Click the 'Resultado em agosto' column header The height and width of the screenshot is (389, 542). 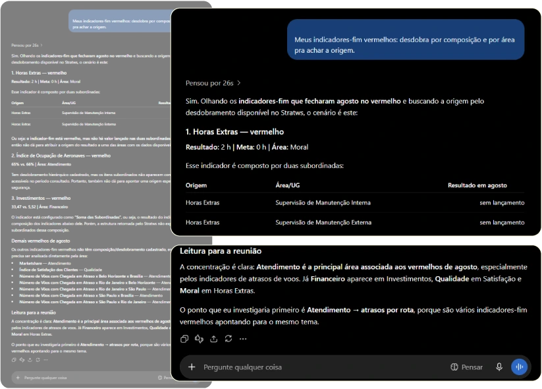tap(477, 185)
